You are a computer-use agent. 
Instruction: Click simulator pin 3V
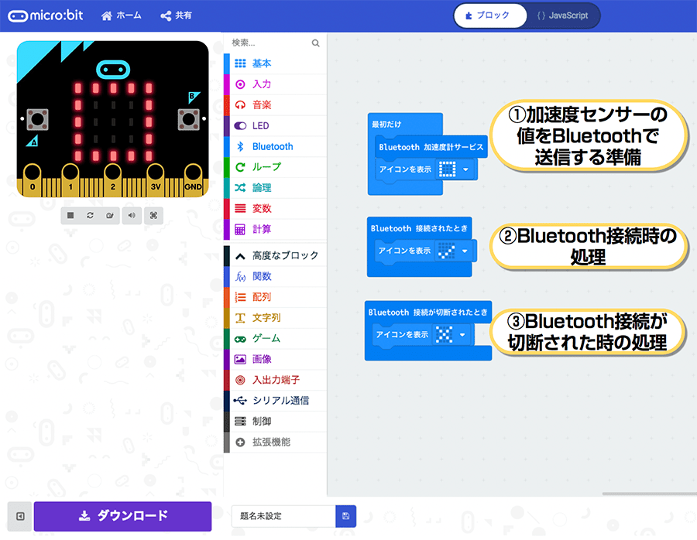(x=155, y=179)
